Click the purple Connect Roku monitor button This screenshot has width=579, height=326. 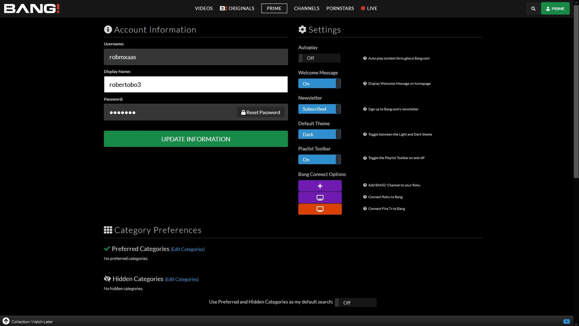[320, 197]
